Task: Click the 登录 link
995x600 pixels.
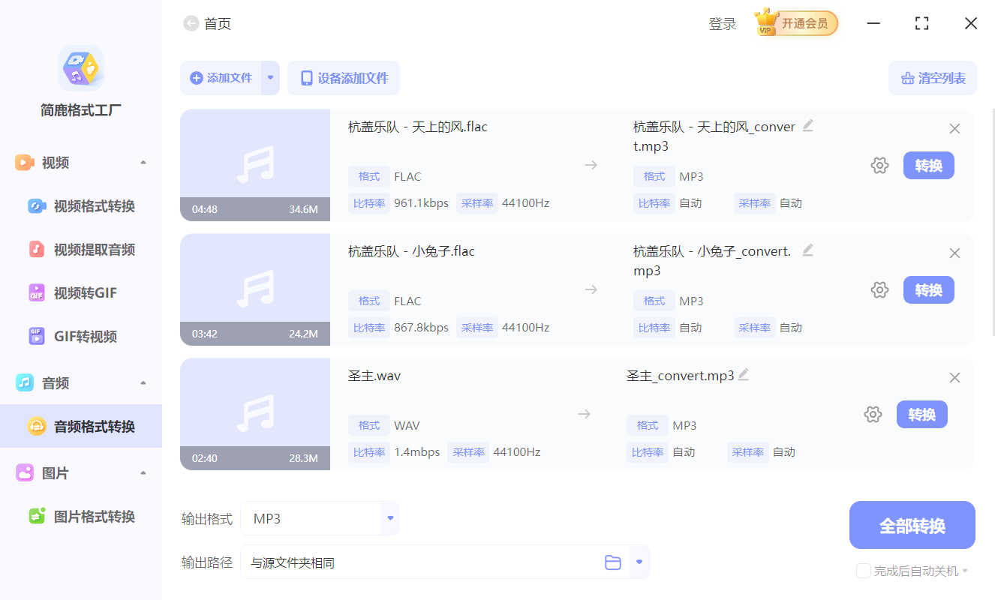Action: (x=723, y=24)
